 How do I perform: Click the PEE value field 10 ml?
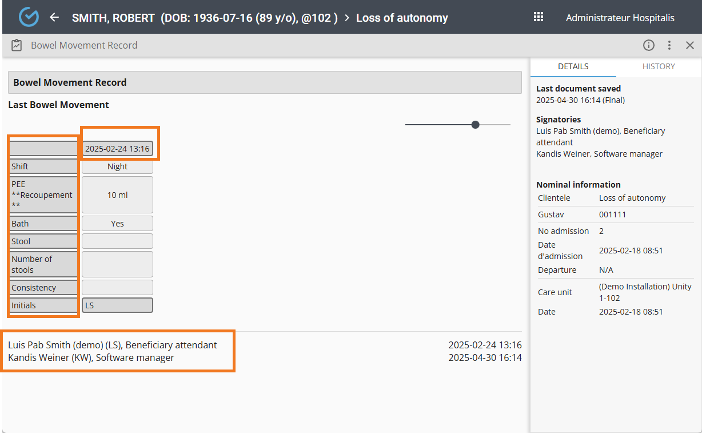pyautogui.click(x=117, y=195)
